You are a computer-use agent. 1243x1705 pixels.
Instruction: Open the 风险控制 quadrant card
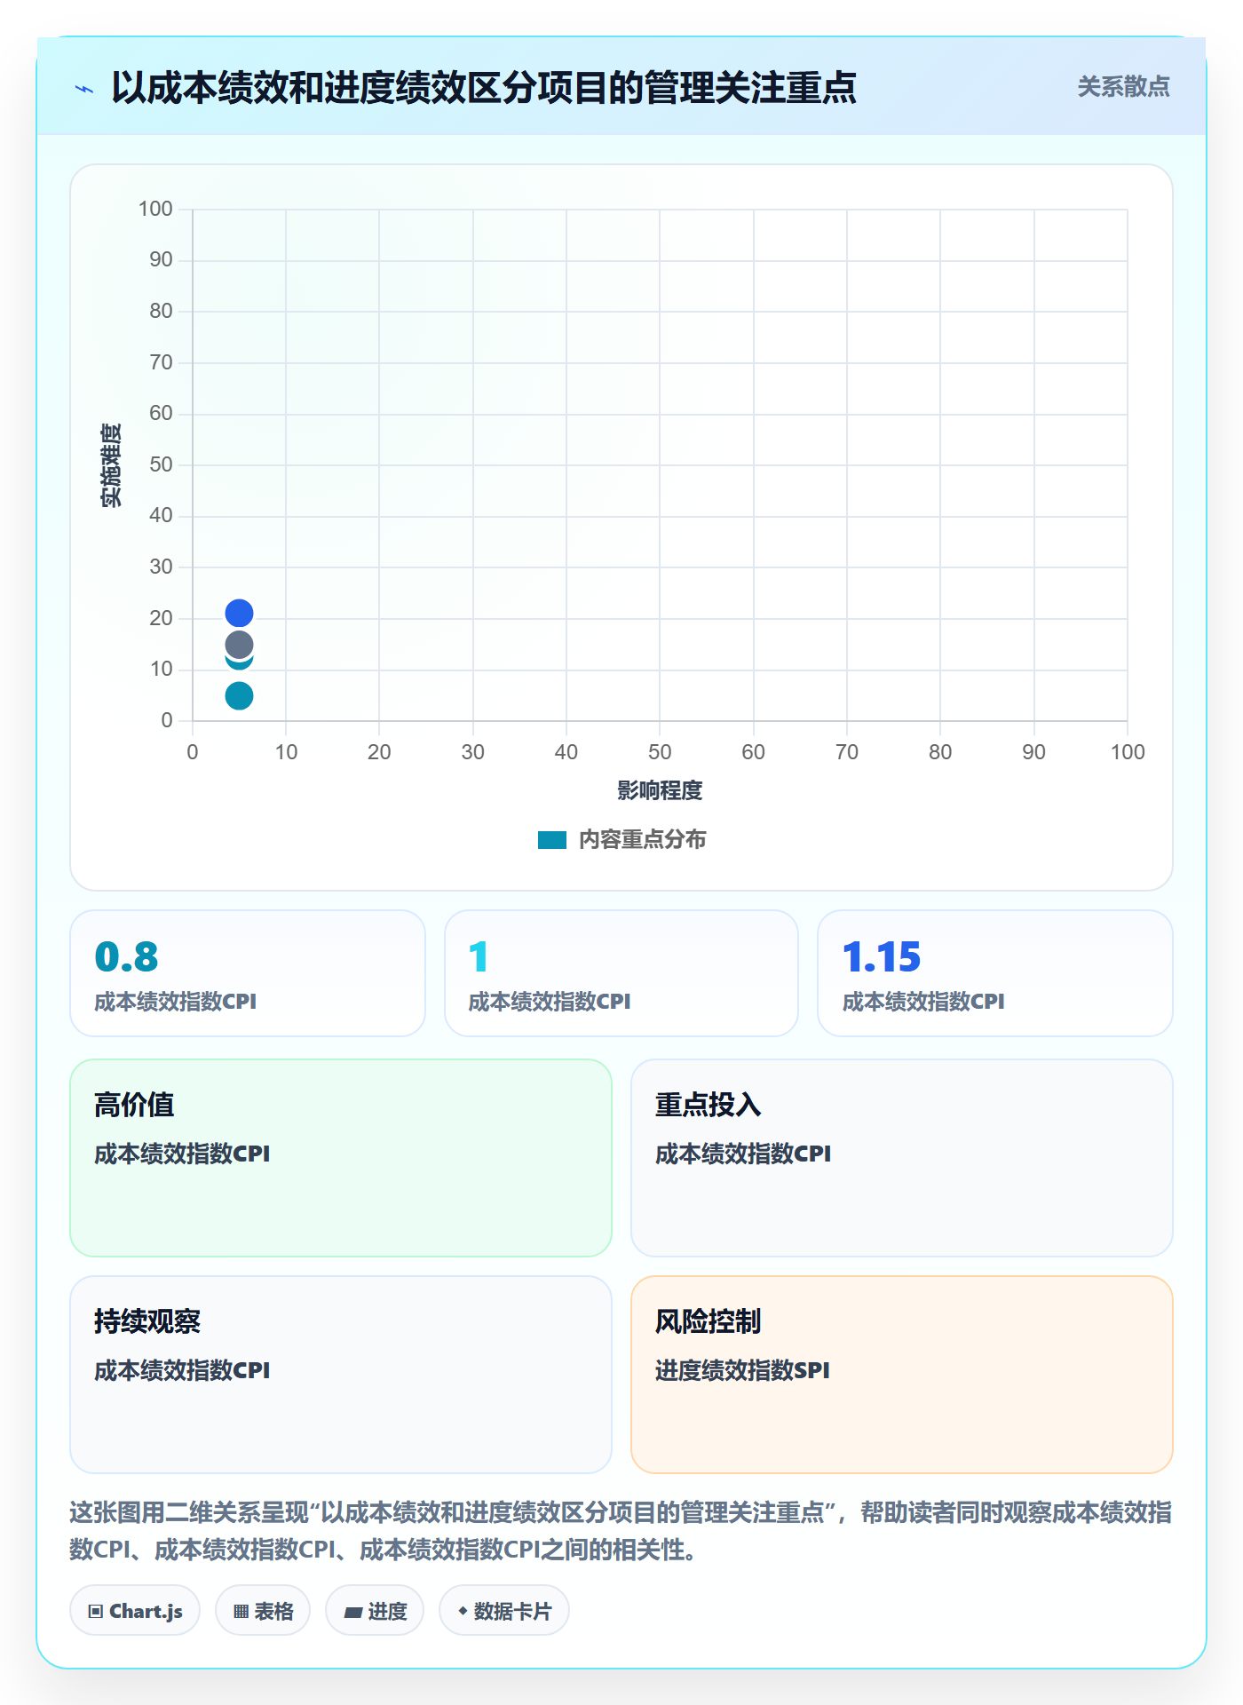tap(902, 1375)
